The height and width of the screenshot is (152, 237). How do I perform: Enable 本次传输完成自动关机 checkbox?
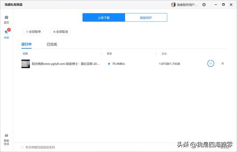22,147
